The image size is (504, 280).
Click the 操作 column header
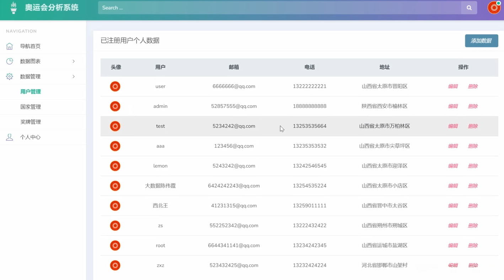click(x=463, y=67)
